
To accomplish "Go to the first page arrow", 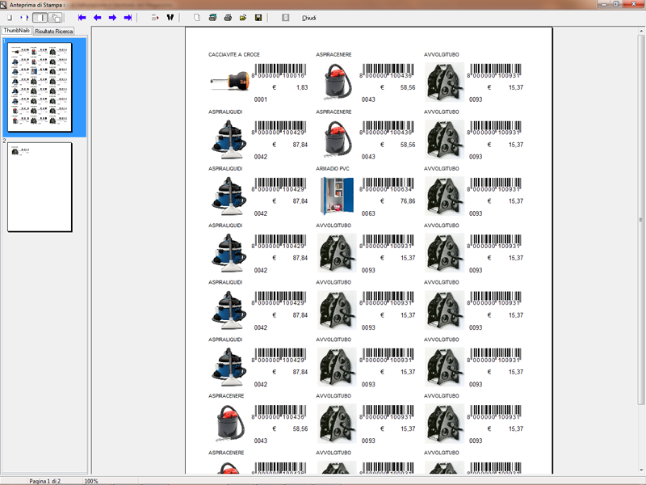I will click(82, 18).
